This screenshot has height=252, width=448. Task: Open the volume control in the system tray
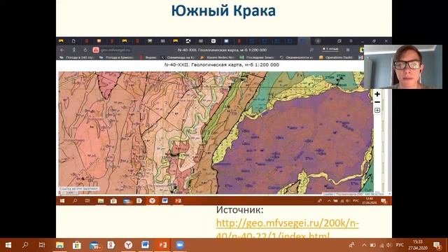(389, 245)
